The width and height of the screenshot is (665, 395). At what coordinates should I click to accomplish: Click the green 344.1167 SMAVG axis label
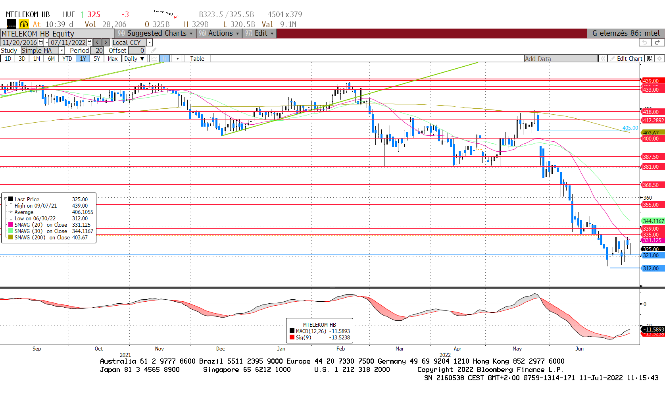[653, 221]
